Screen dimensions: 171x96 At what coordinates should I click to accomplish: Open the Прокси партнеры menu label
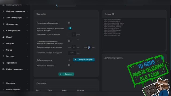(14, 90)
